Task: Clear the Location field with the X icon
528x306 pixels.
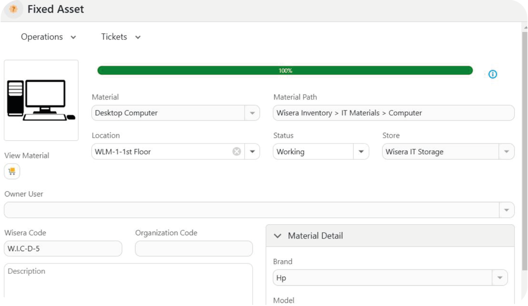Action: (x=237, y=152)
